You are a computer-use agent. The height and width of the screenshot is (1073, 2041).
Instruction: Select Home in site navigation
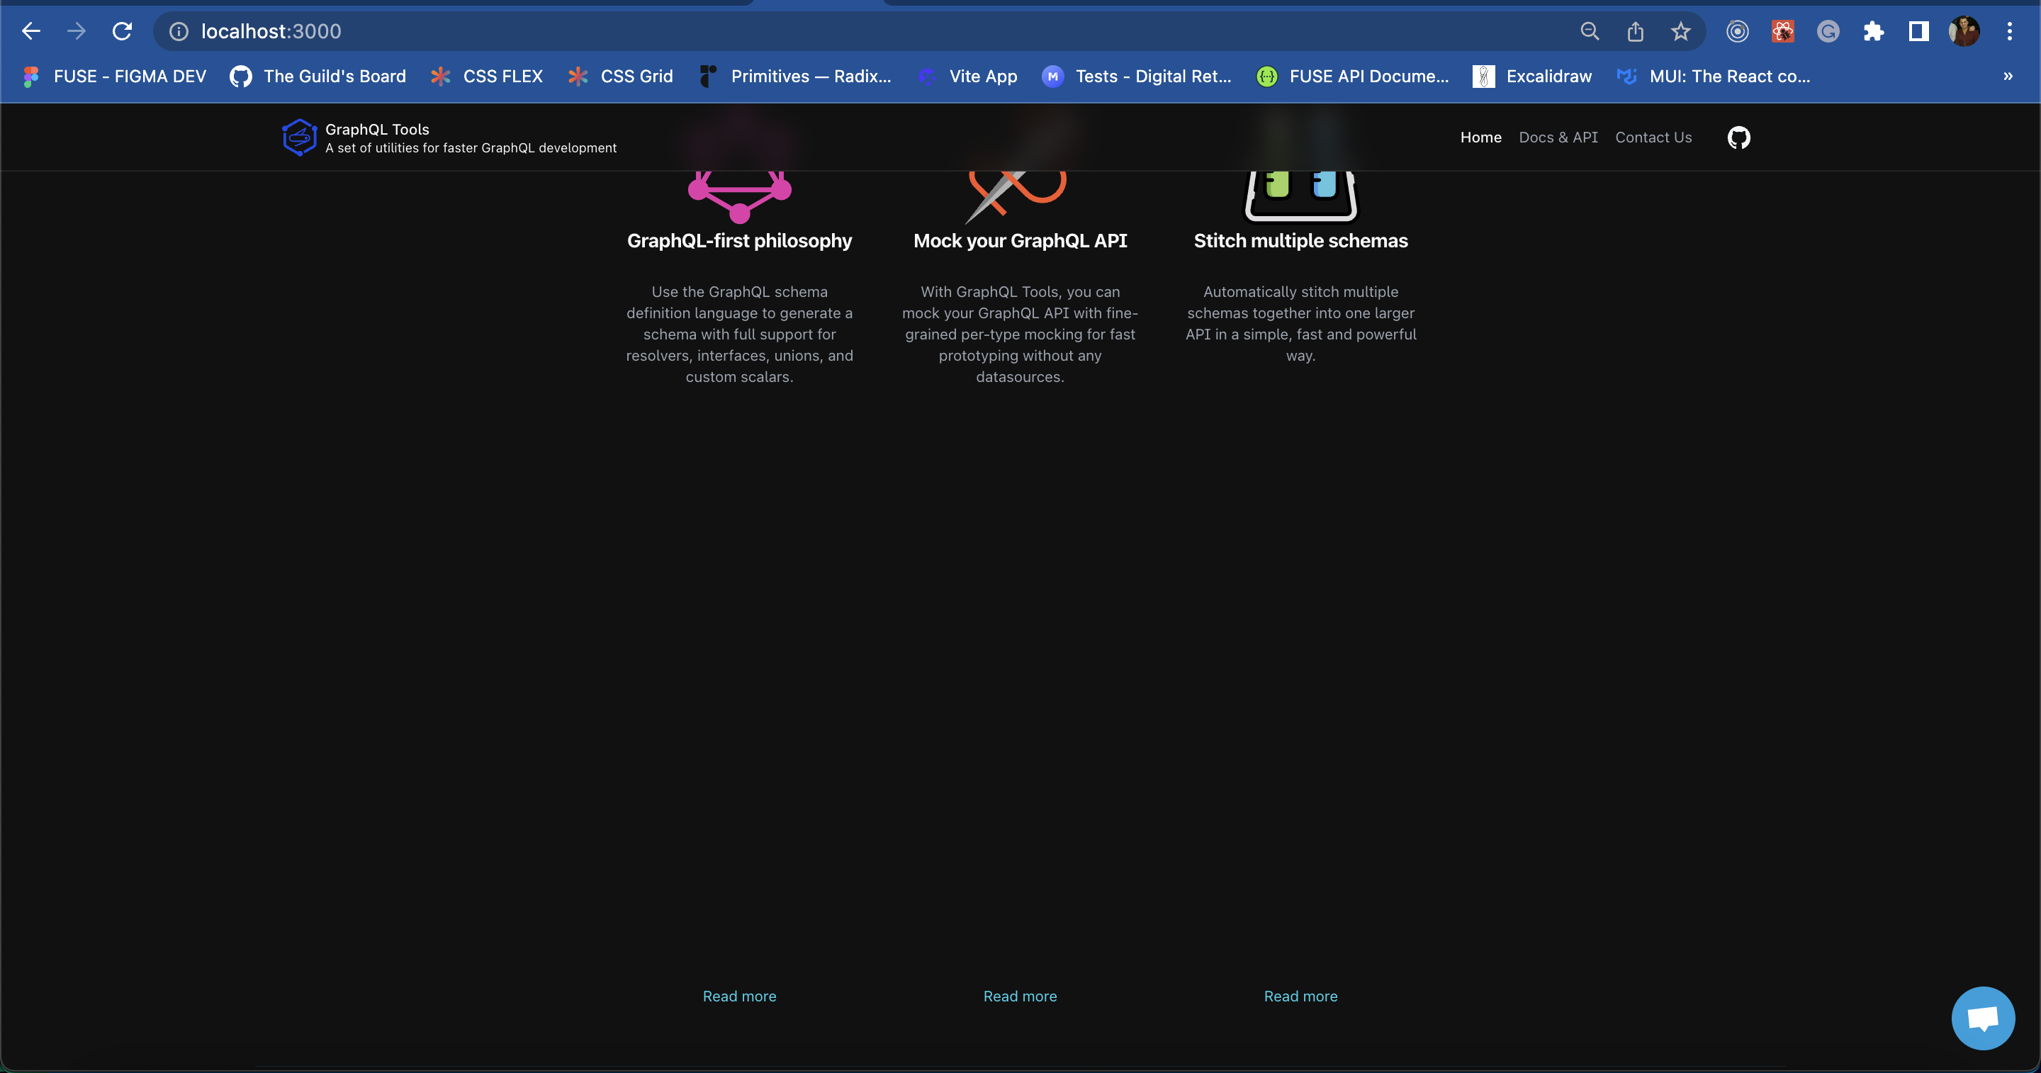pos(1480,138)
